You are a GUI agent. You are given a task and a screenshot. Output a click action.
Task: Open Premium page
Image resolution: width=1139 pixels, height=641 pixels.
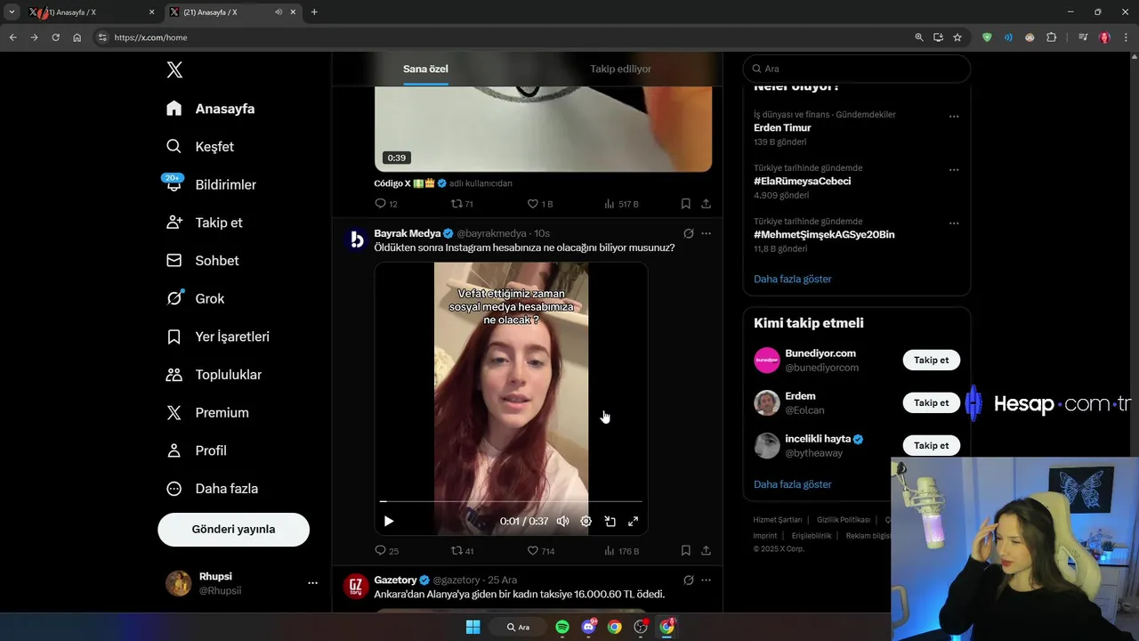[208, 413]
